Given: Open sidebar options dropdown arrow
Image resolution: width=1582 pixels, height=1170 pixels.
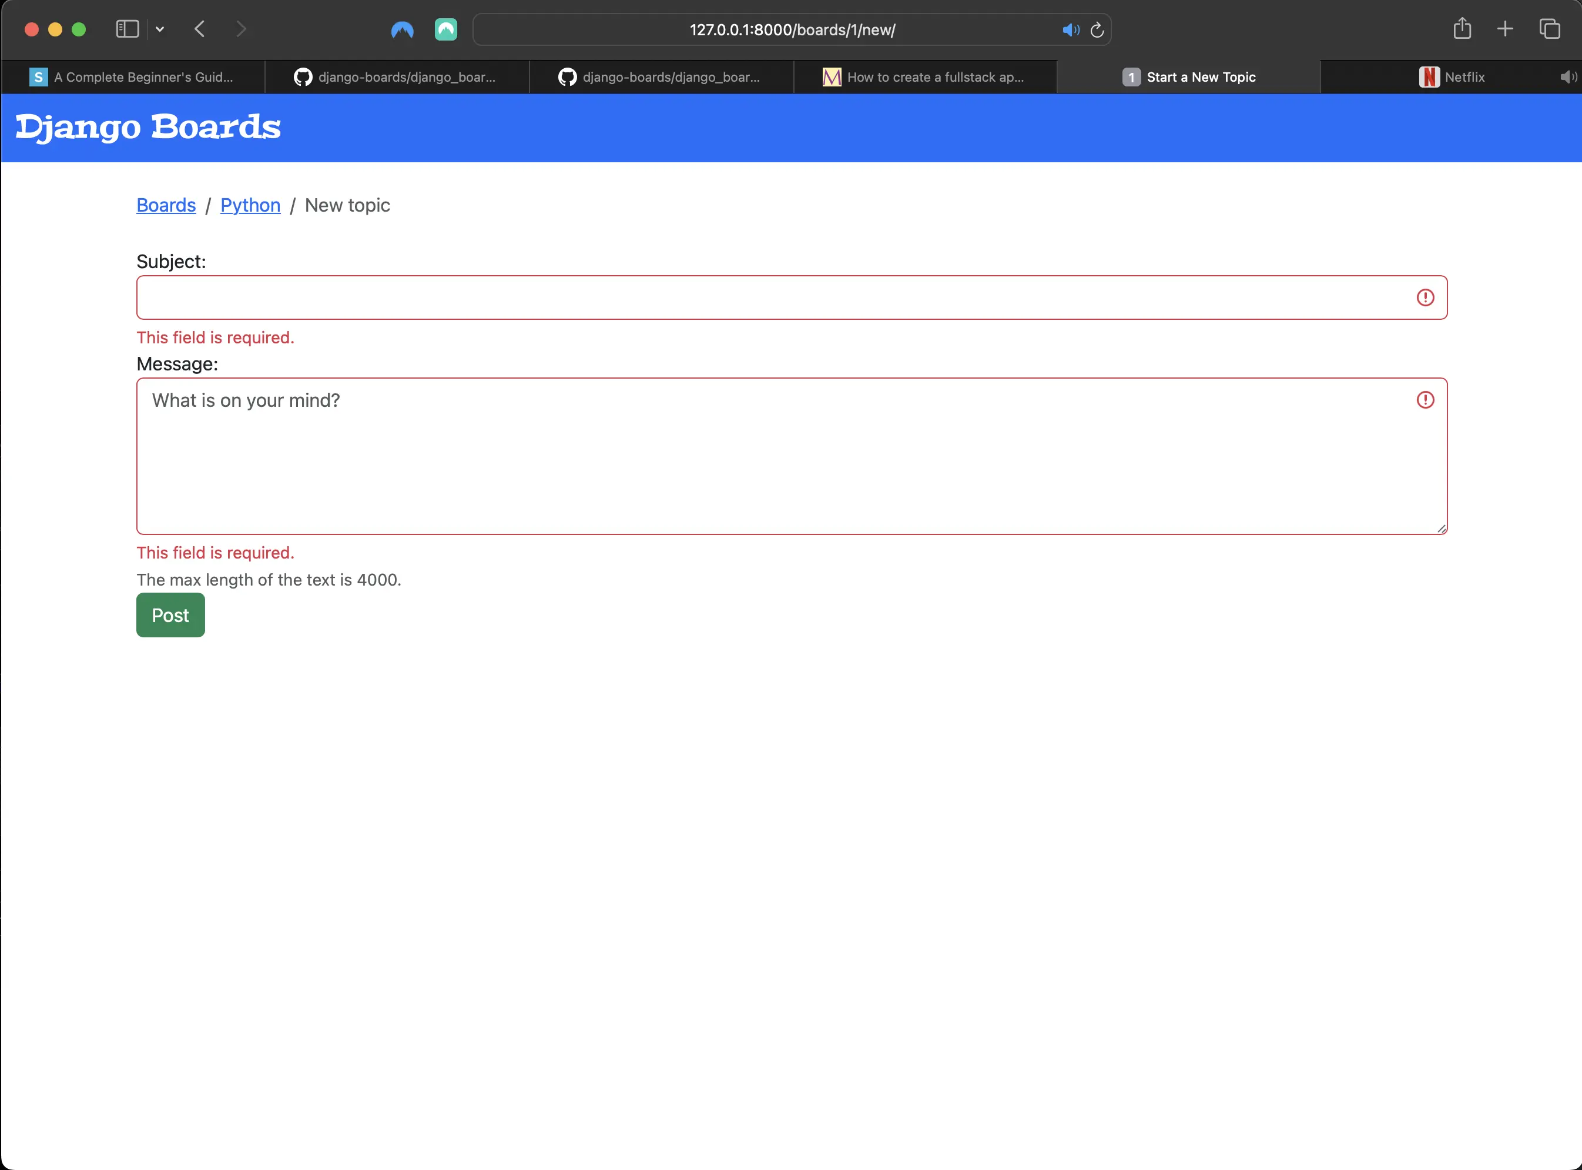Looking at the screenshot, I should (x=160, y=29).
